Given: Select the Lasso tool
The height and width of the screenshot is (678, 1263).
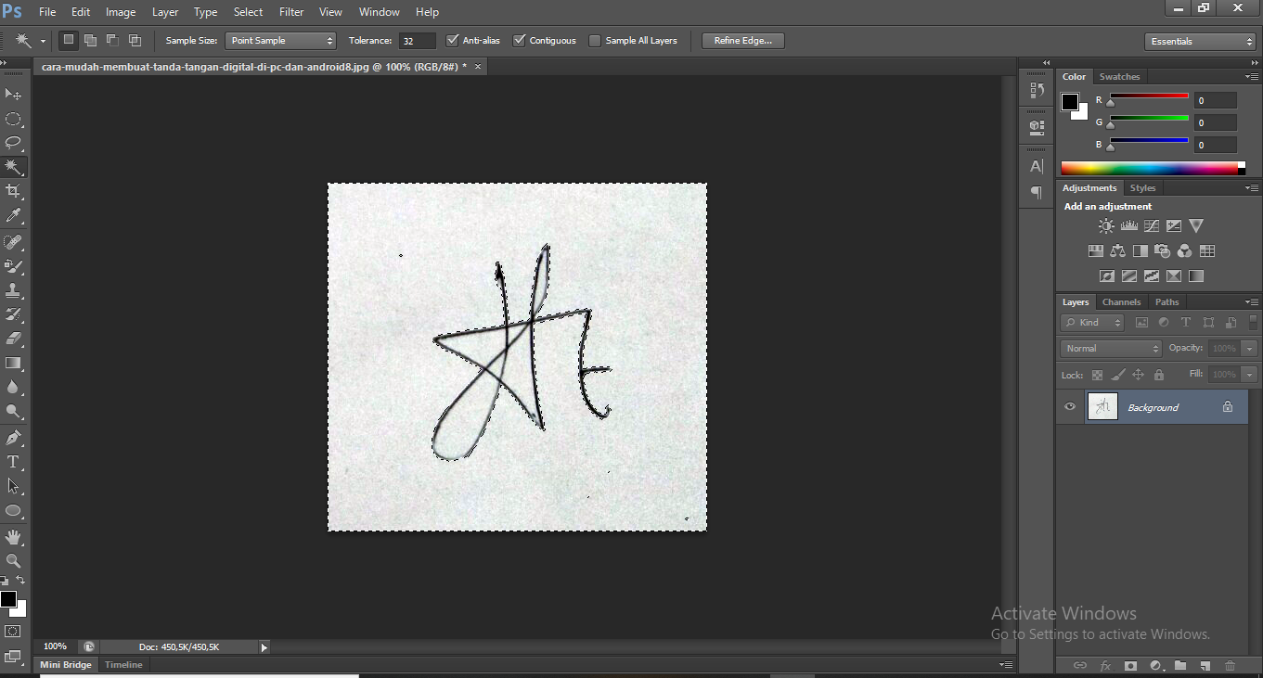Looking at the screenshot, I should (x=13, y=143).
